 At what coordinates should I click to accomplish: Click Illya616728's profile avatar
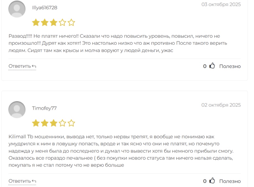17,9
